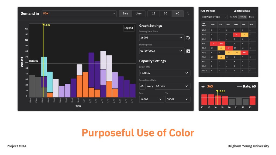Click yellow cell 12 in area 7 [12] row
Image resolution: width=276 pixels, height=155 pixels.
coord(221,57)
